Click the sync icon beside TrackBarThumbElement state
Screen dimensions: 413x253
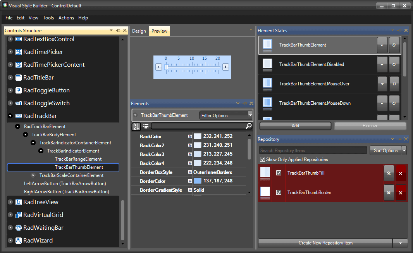[394, 45]
